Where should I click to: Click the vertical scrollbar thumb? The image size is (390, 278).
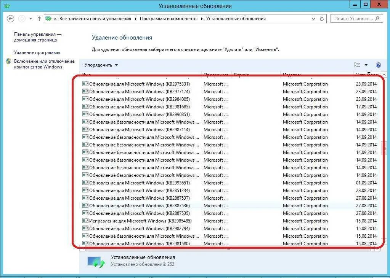pos(384,148)
